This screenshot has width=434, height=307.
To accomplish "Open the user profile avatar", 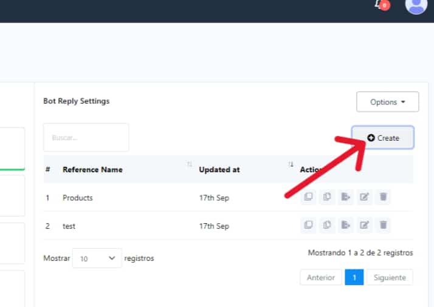I will [x=416, y=5].
